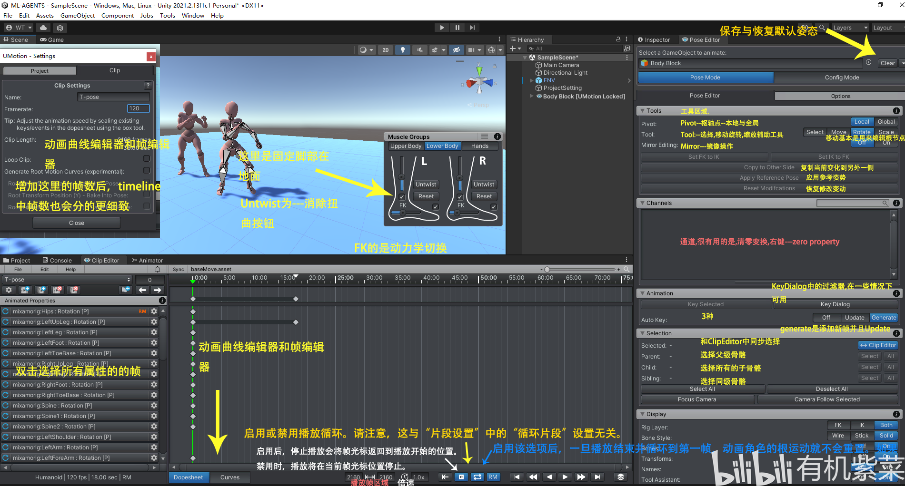Collapse SampleScene in Hierarchy
This screenshot has height=486, width=905.
[525, 58]
